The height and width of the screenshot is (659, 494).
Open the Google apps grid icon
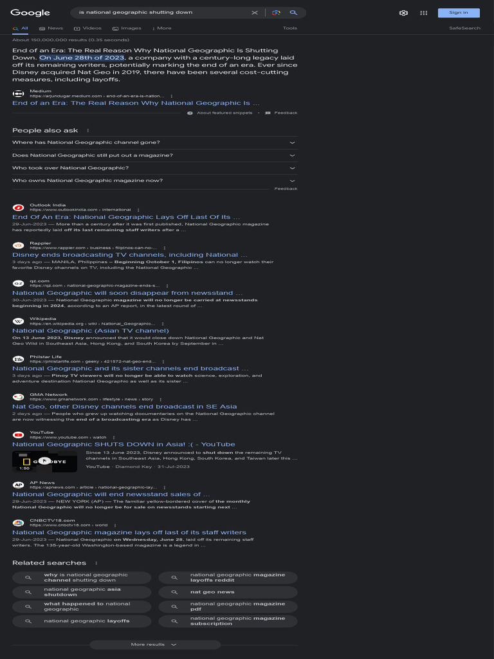(424, 13)
